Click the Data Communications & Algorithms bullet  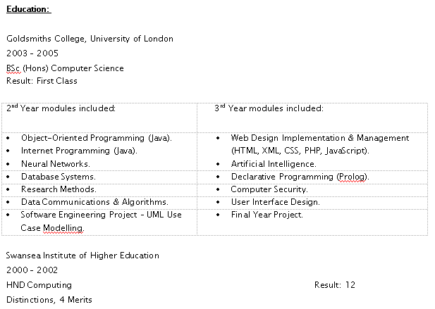(94, 202)
